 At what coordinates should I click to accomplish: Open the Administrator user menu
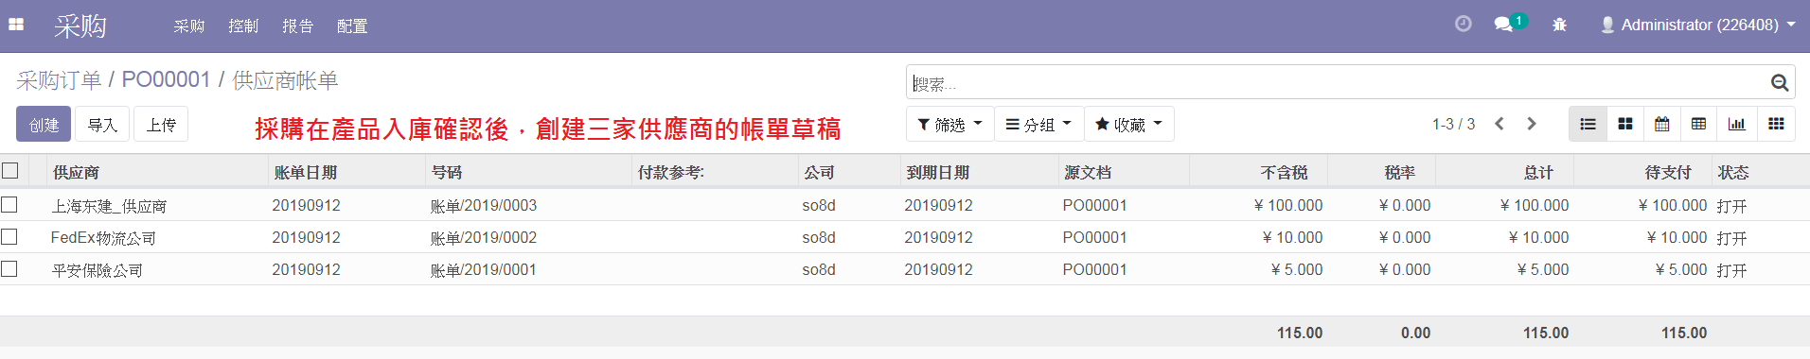(x=1697, y=25)
